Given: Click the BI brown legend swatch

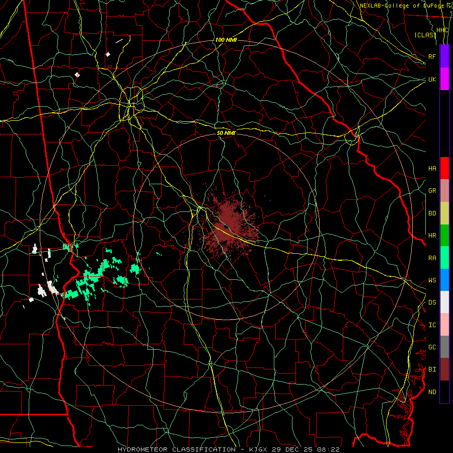Looking at the screenshot, I should (x=444, y=369).
